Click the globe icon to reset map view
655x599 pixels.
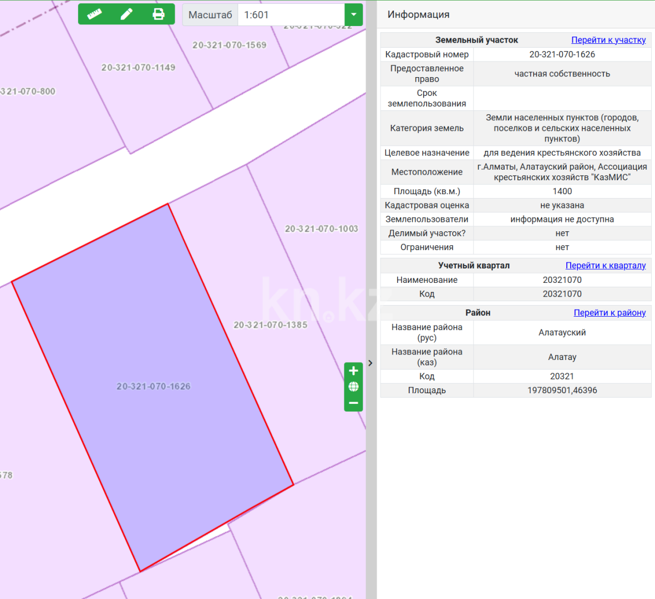tap(353, 386)
